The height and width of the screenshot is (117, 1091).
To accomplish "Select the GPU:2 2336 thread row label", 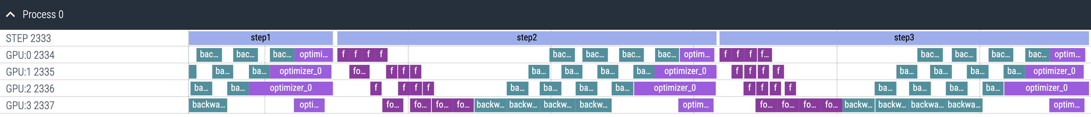I will (30, 89).
